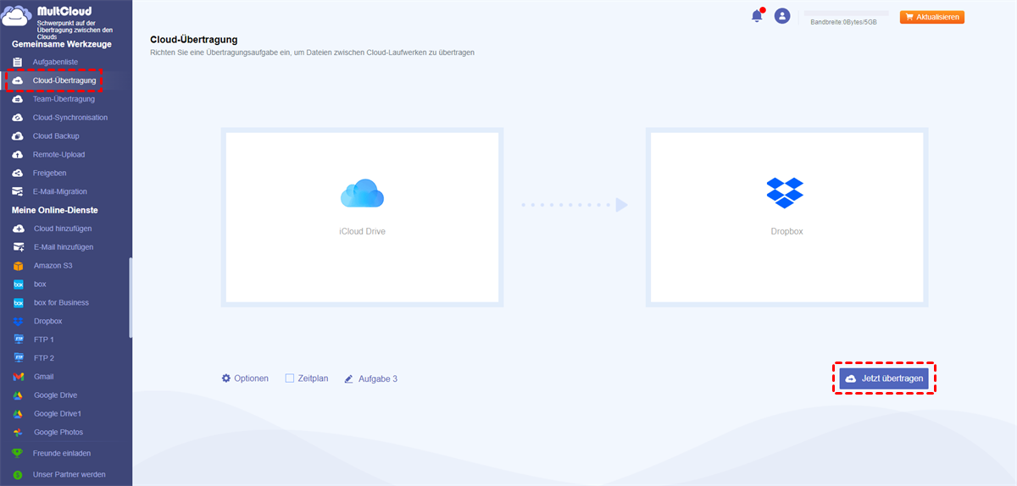Image resolution: width=1017 pixels, height=486 pixels.
Task: Click the box for Business icon
Action: point(18,302)
